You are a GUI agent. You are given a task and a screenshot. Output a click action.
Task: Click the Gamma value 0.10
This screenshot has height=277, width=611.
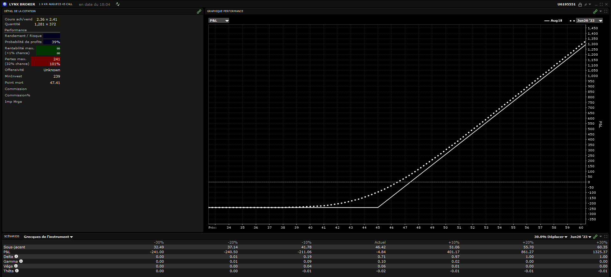pyautogui.click(x=382, y=261)
